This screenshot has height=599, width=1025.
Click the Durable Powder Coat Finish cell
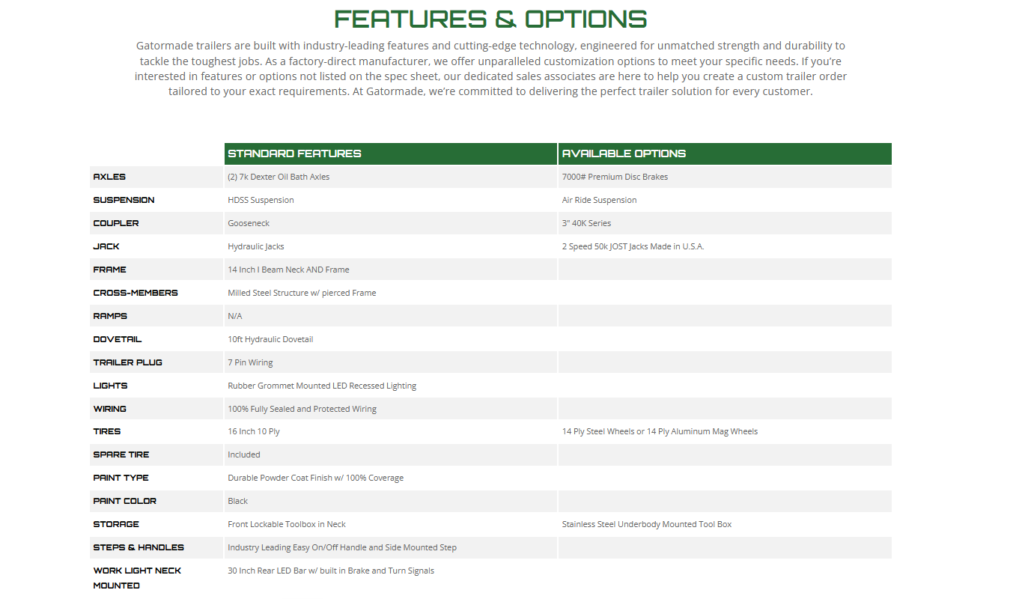(315, 478)
